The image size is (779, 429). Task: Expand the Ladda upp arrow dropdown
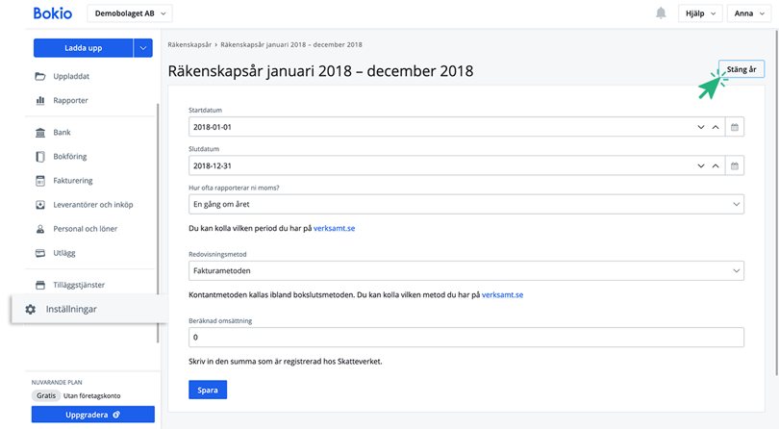142,48
